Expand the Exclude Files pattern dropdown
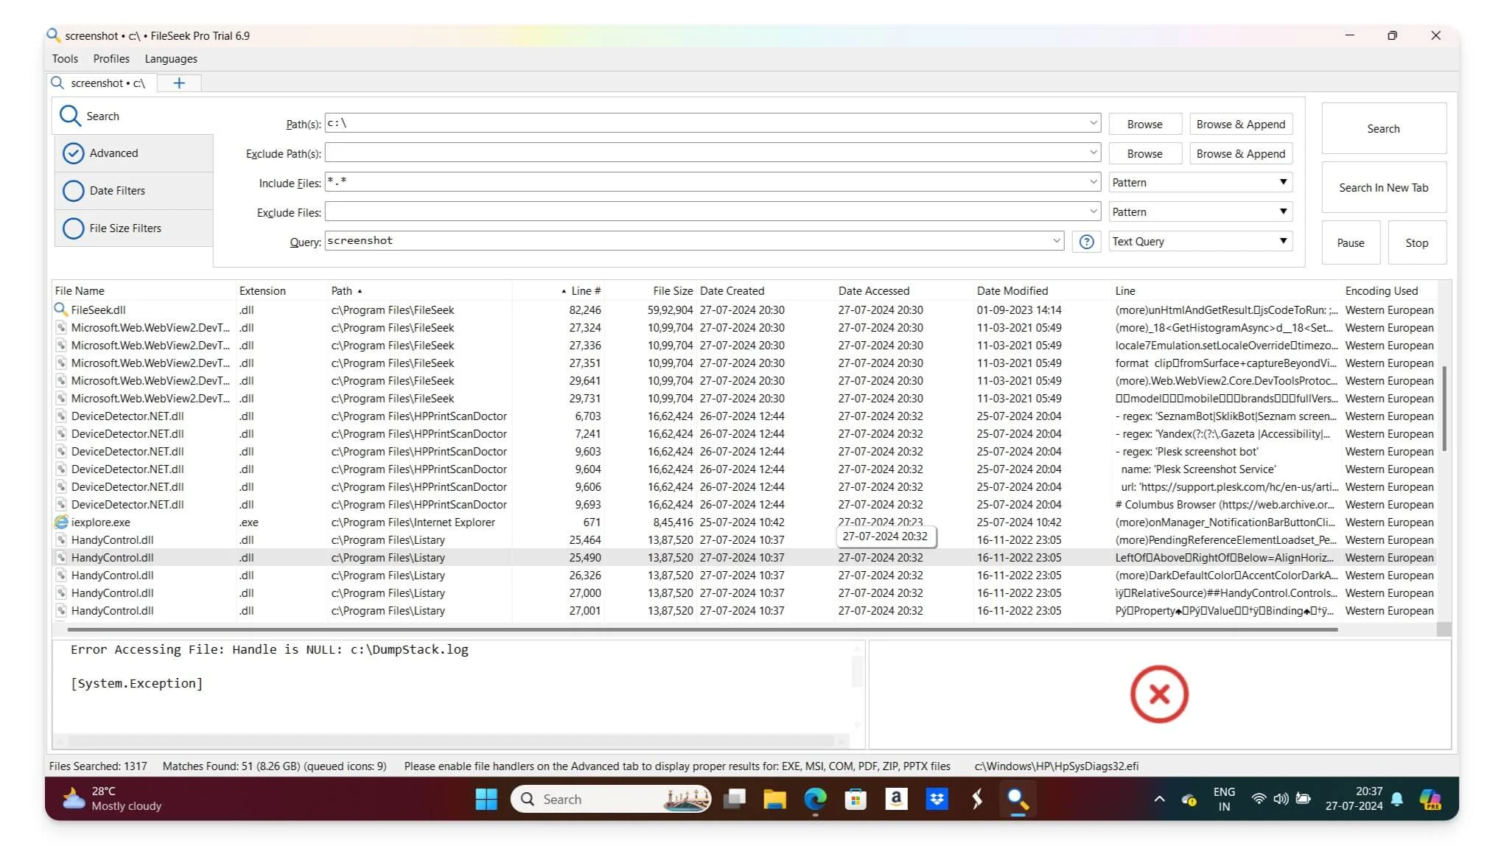Screen dimensions: 1504x846 1283,211
